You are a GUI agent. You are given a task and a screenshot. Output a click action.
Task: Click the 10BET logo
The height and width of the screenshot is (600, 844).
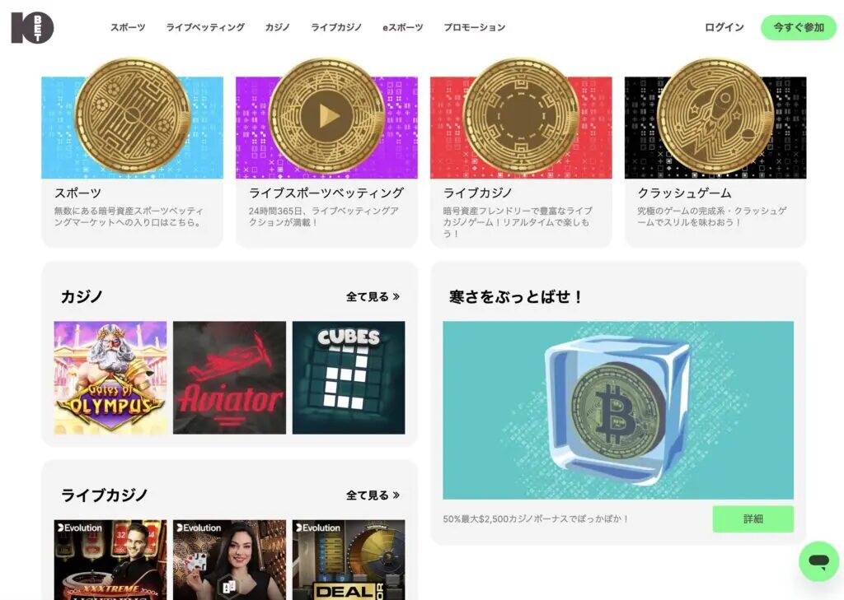(x=32, y=27)
